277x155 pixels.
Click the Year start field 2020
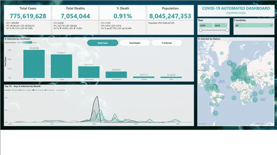[206, 25]
